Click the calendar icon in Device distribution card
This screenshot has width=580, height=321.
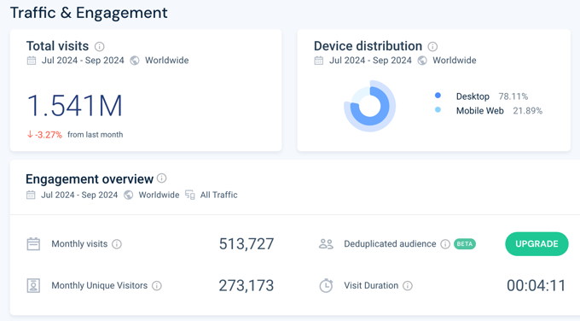pos(319,61)
